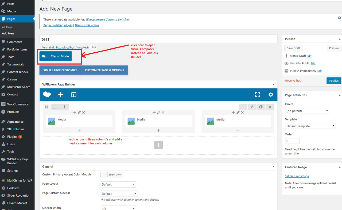Open the Simple Page Customize tab
This screenshot has width=342, height=210.
click(60, 70)
